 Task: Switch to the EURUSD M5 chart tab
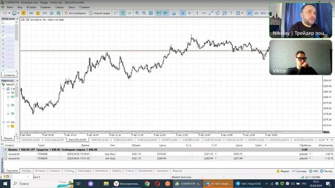(100, 140)
